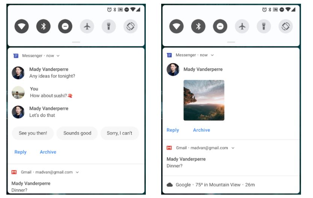Toggle Do Not Disturb in left panel
This screenshot has width=313, height=198.
(65, 26)
